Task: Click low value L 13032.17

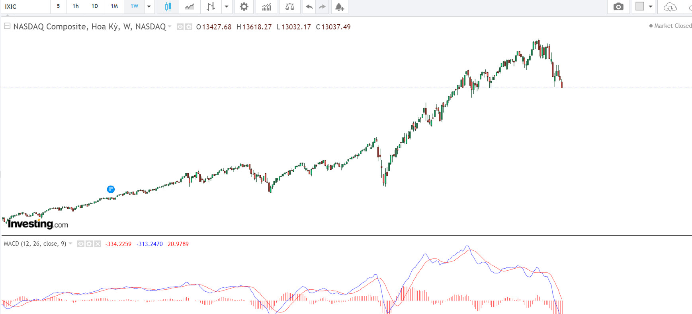Action: pyautogui.click(x=294, y=27)
